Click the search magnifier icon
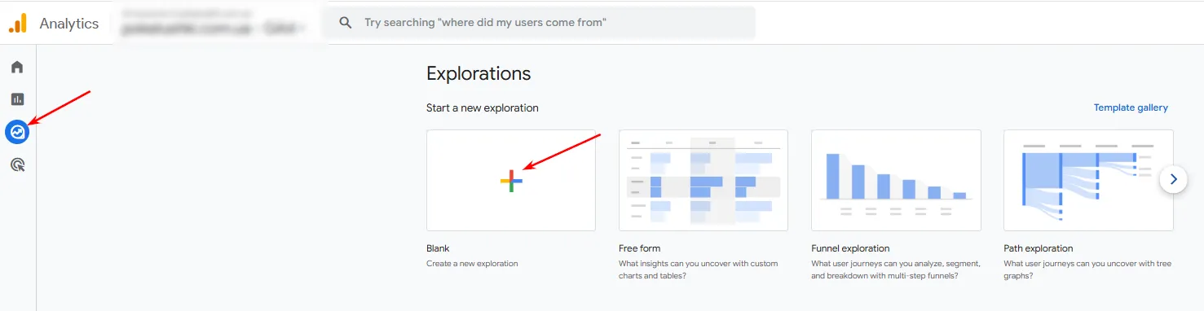This screenshot has width=1204, height=311. pos(346,23)
